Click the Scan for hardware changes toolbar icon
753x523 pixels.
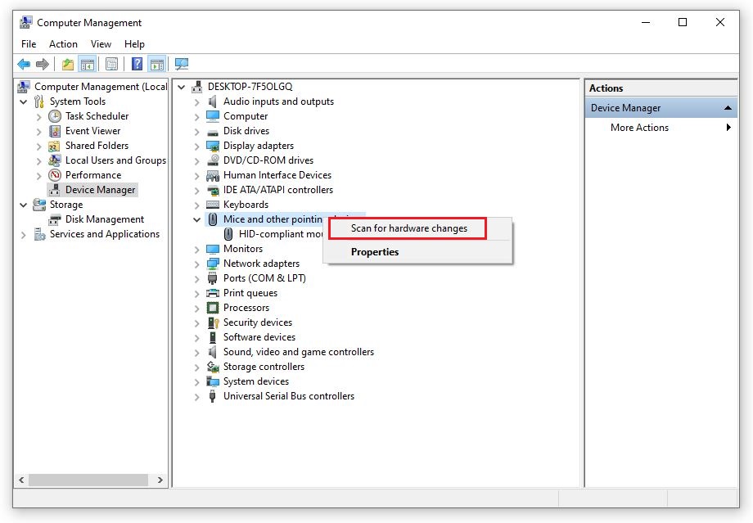(181, 64)
